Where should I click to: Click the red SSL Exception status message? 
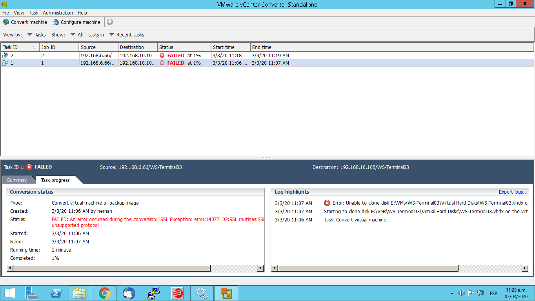coord(158,222)
